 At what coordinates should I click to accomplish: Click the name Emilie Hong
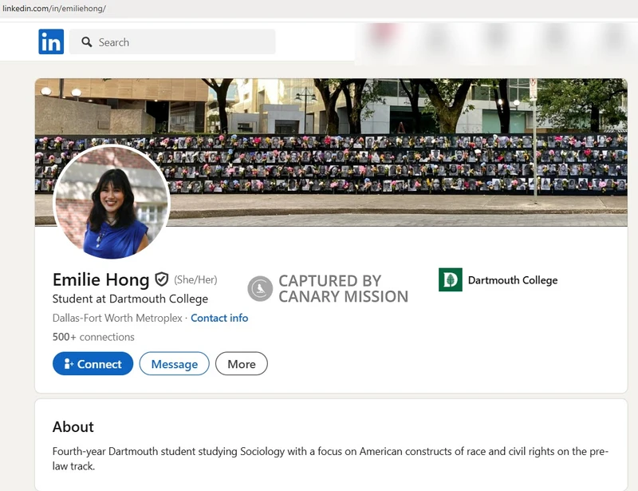[99, 279]
